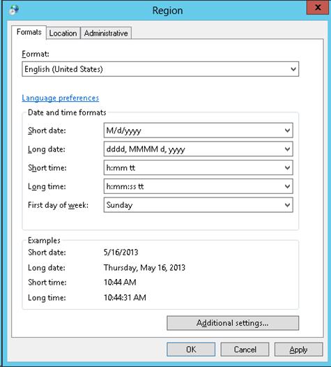This screenshot has width=331, height=367.
Task: Click the Region globe icon in title bar
Action: pos(14,10)
